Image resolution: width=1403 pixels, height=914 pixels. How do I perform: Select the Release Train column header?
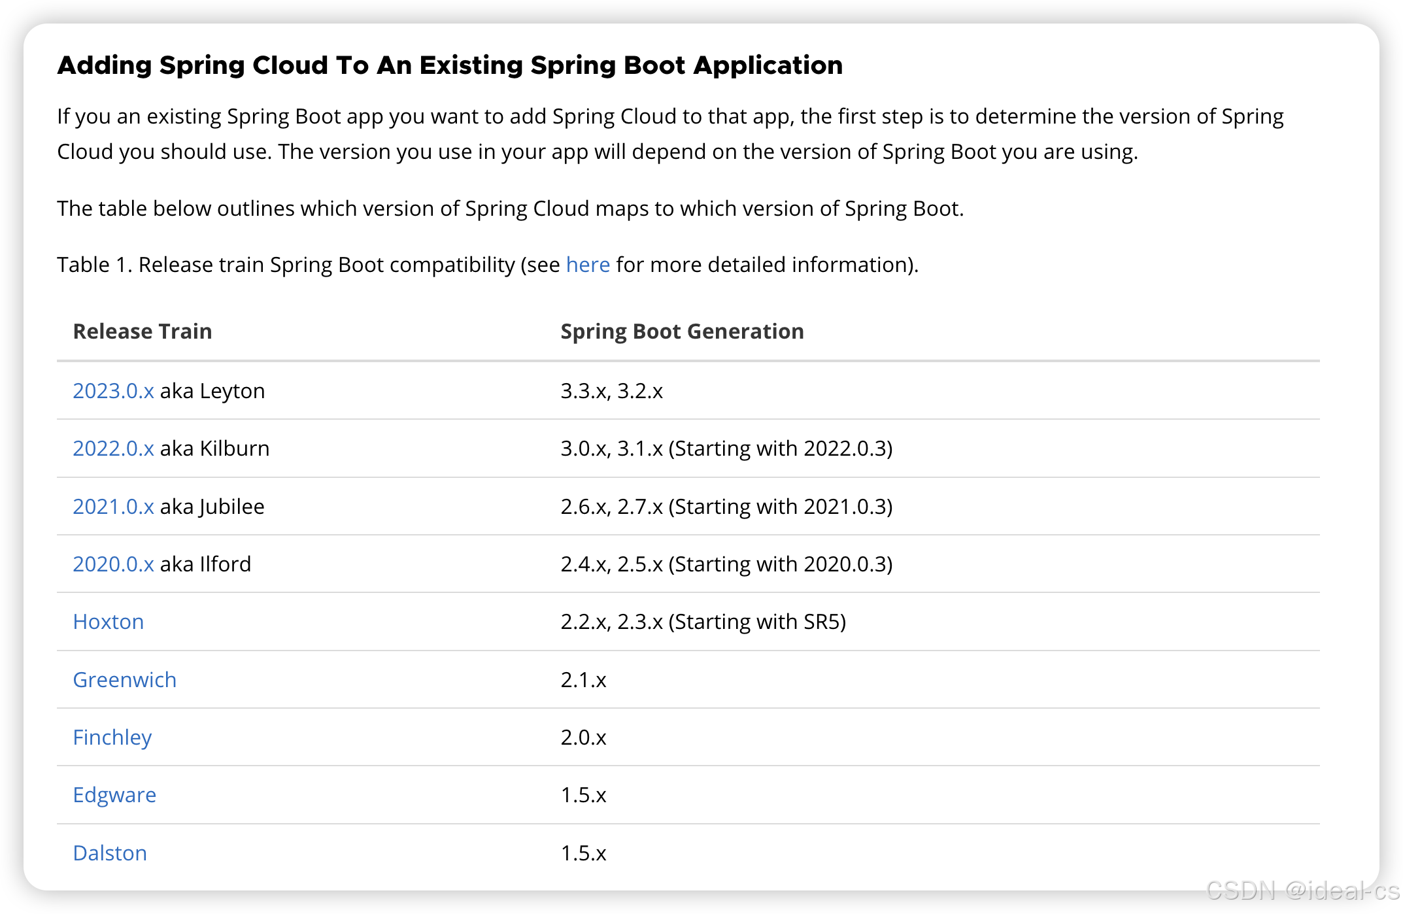[x=143, y=331]
